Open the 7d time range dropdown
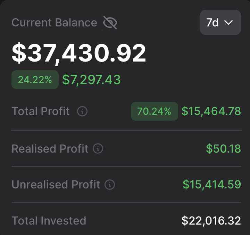This screenshot has height=235, width=250. pos(220,23)
